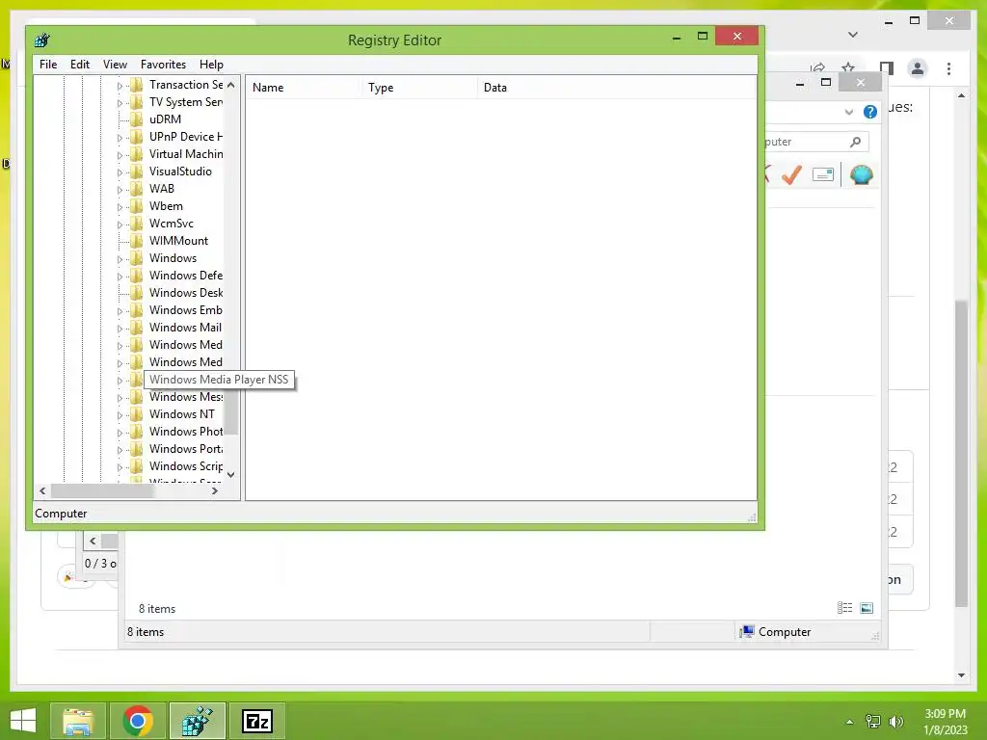Select the Windows Mail key

click(x=185, y=328)
